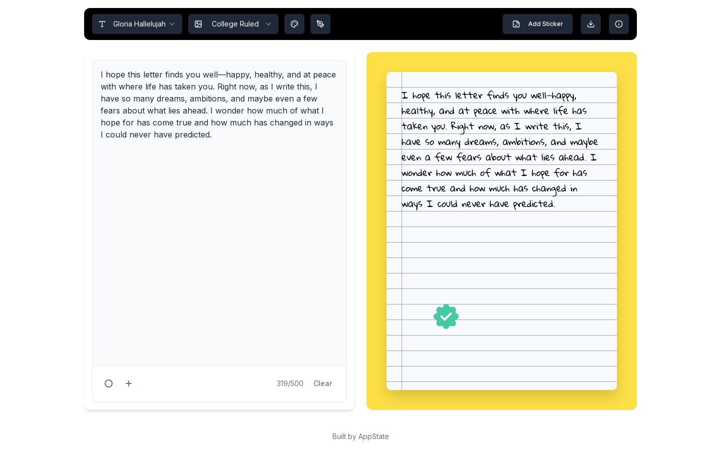
Task: Download the handwritten note
Action: (x=591, y=24)
